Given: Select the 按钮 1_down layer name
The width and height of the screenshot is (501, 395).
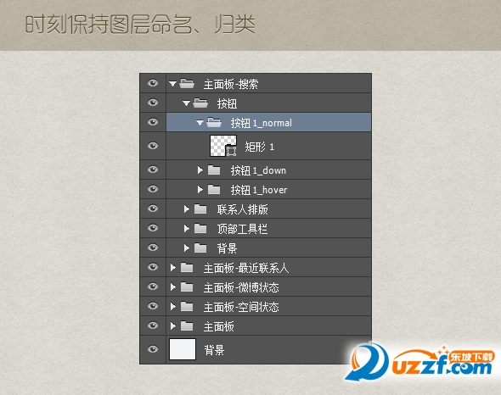Looking at the screenshot, I should [258, 170].
